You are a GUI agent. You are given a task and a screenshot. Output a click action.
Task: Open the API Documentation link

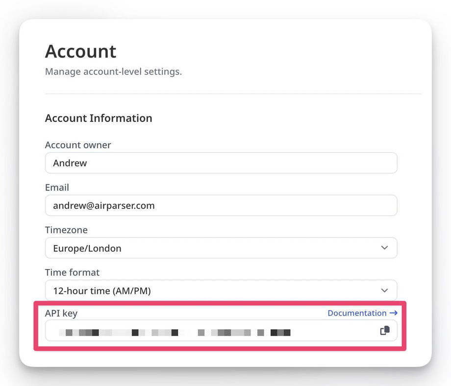pos(357,313)
